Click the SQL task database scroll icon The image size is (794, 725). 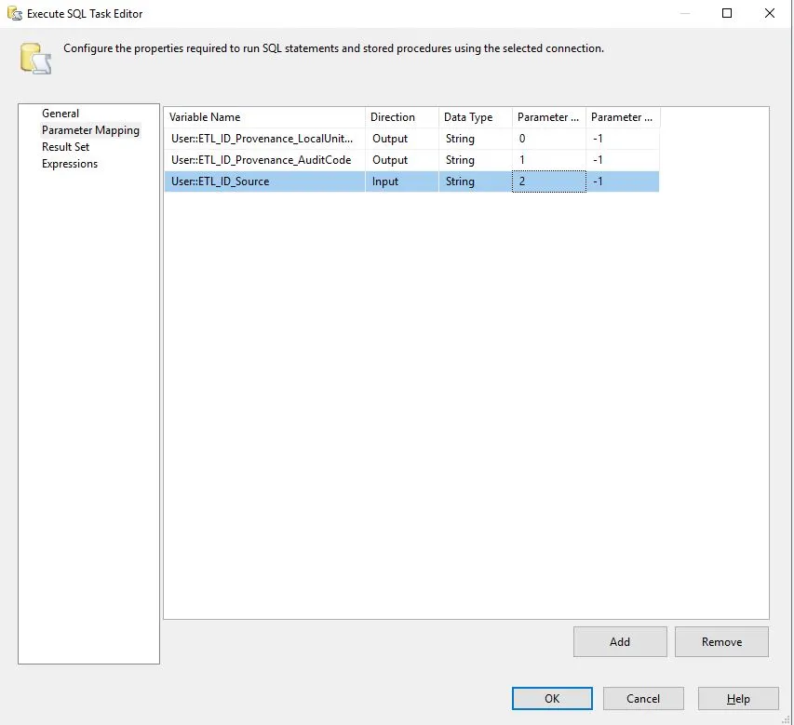(35, 59)
